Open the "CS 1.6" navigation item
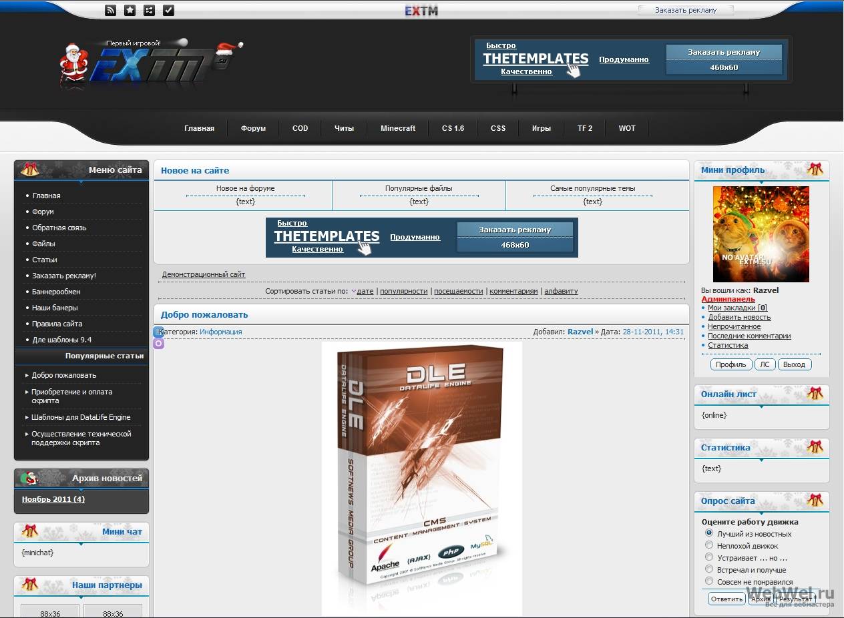 coord(453,128)
